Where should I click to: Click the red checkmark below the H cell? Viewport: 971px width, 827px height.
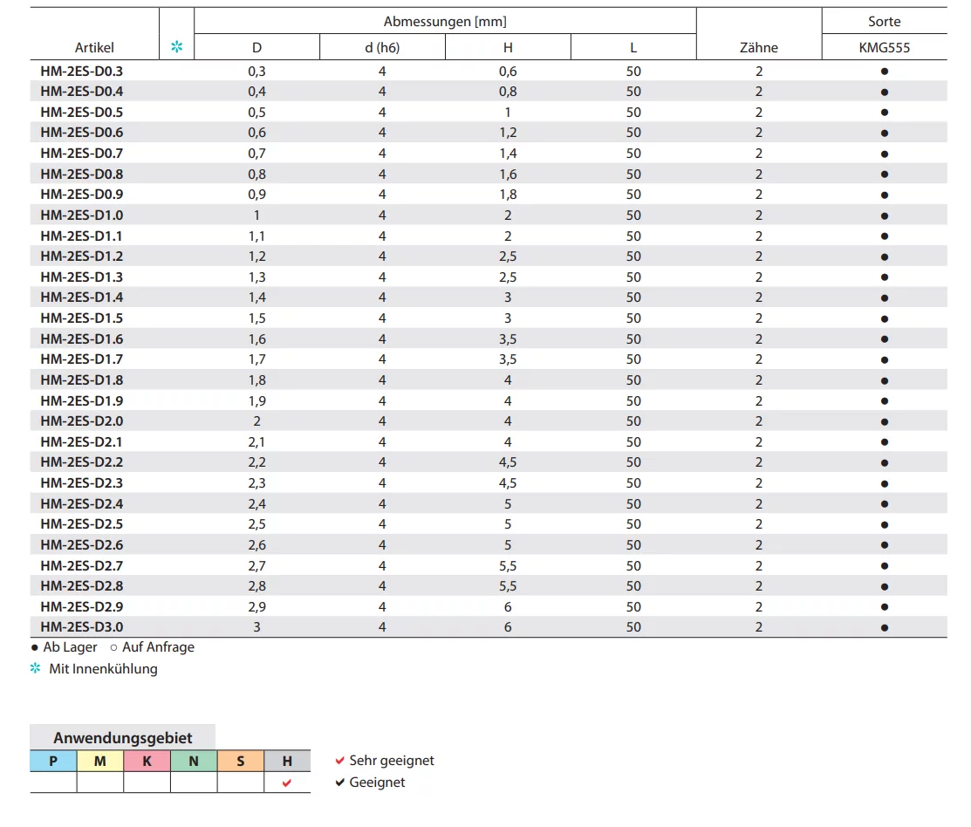[x=287, y=783]
